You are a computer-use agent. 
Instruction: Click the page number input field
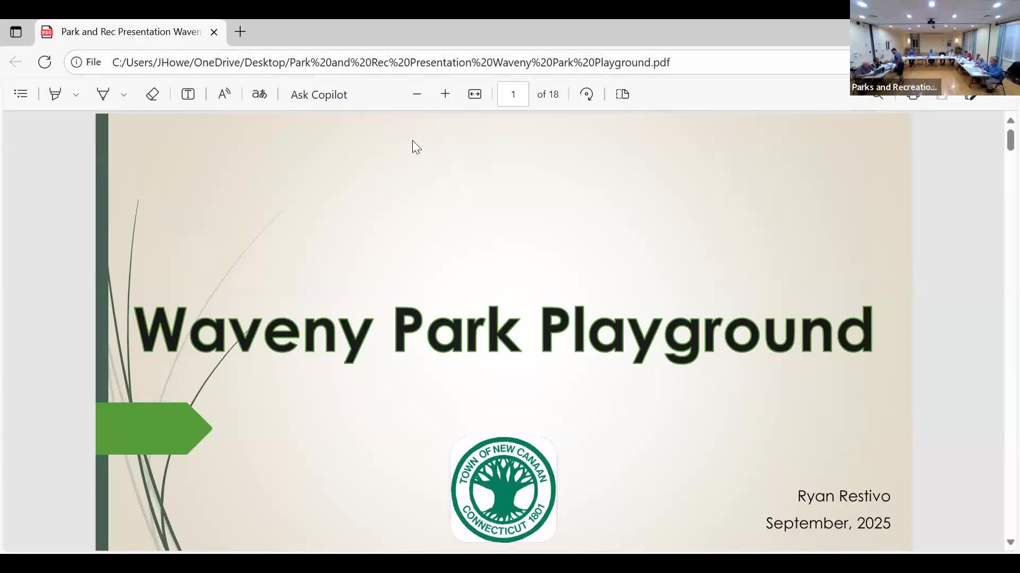coord(513,94)
